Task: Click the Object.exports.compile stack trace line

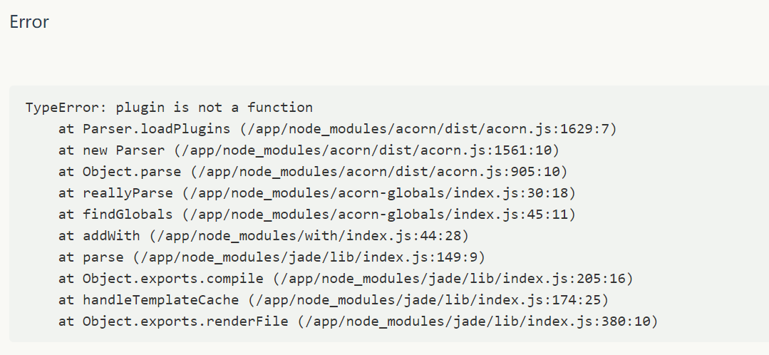Action: click(346, 279)
